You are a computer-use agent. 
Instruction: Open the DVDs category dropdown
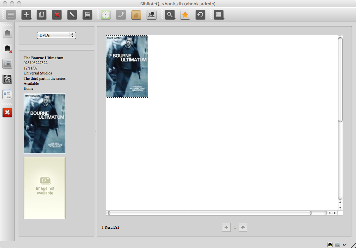point(57,35)
